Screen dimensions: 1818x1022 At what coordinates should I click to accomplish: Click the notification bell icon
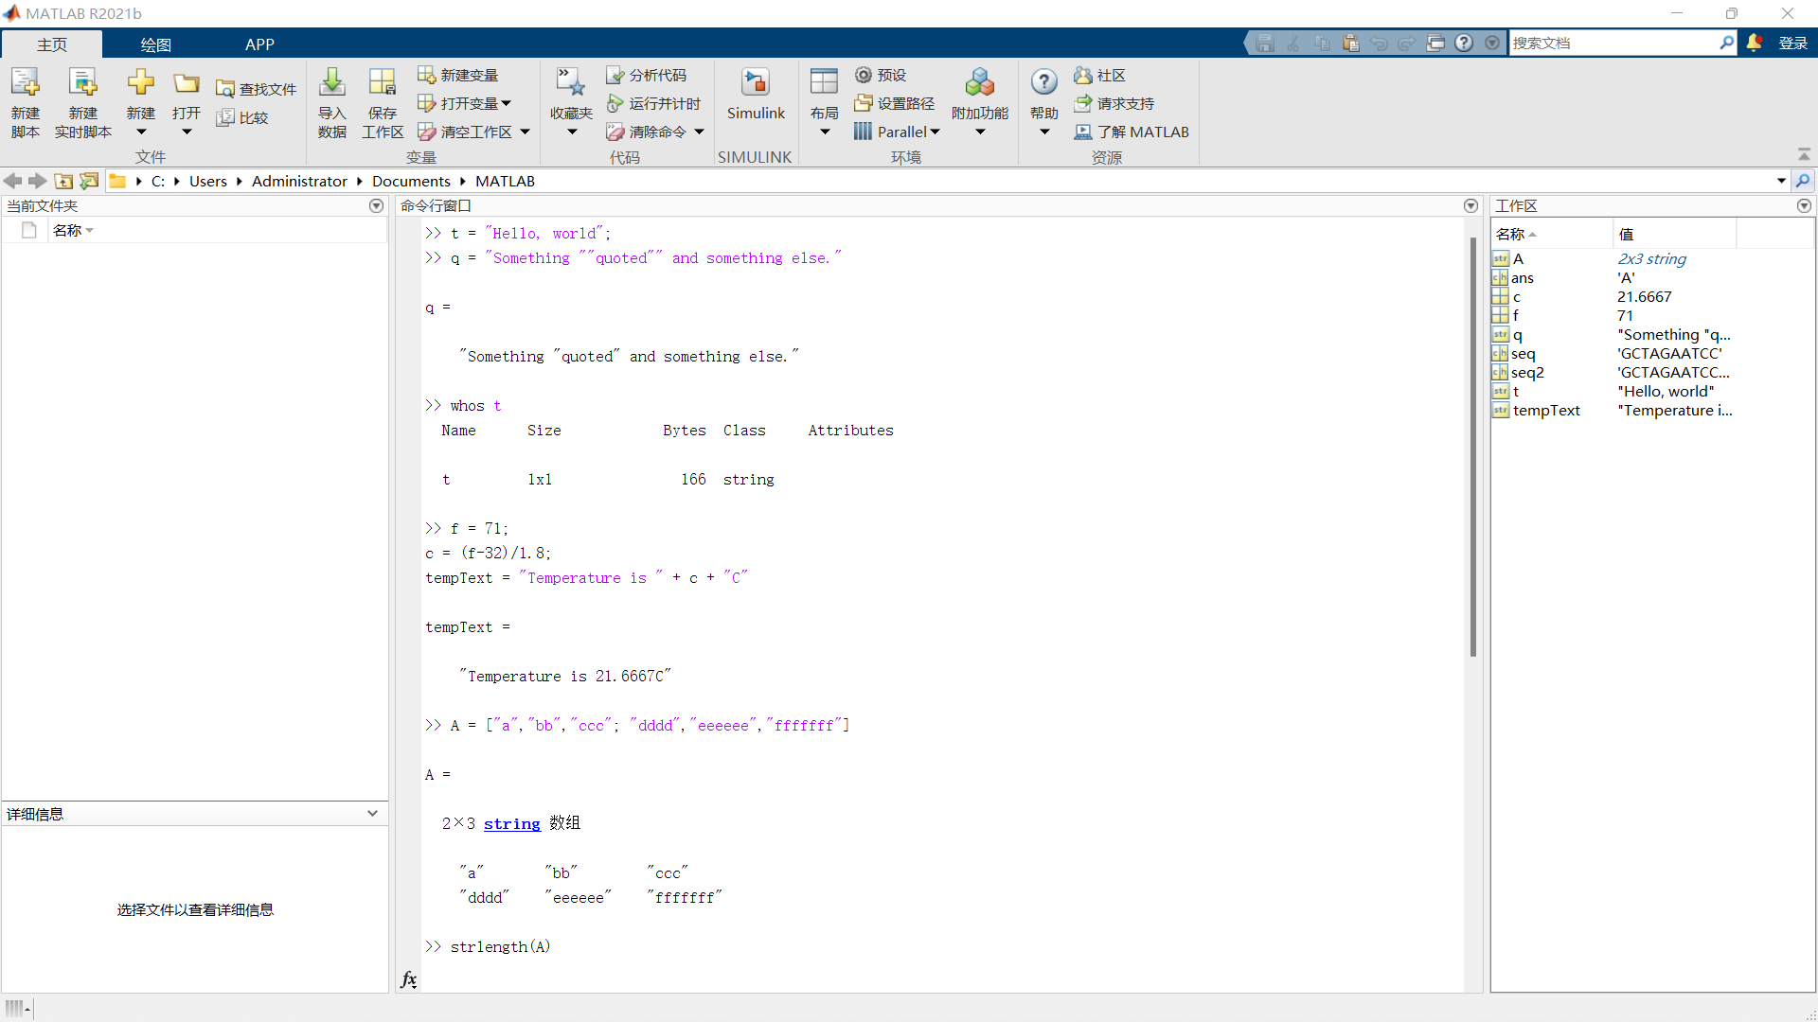pyautogui.click(x=1755, y=43)
